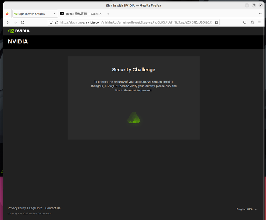The width and height of the screenshot is (266, 220).
Task: Click the zhanghui_1129@163.com email text
Action: (x=108, y=86)
